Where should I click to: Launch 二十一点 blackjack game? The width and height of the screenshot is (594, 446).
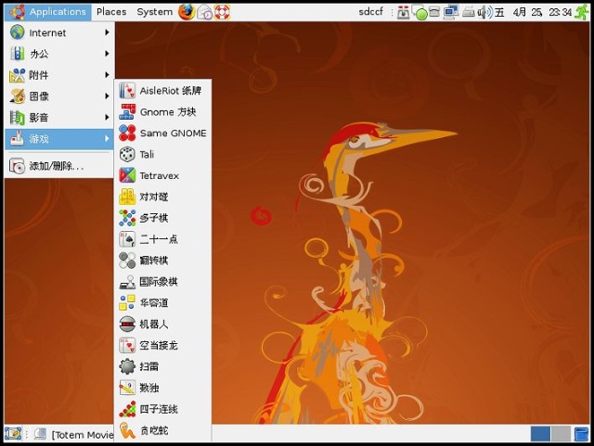click(163, 239)
